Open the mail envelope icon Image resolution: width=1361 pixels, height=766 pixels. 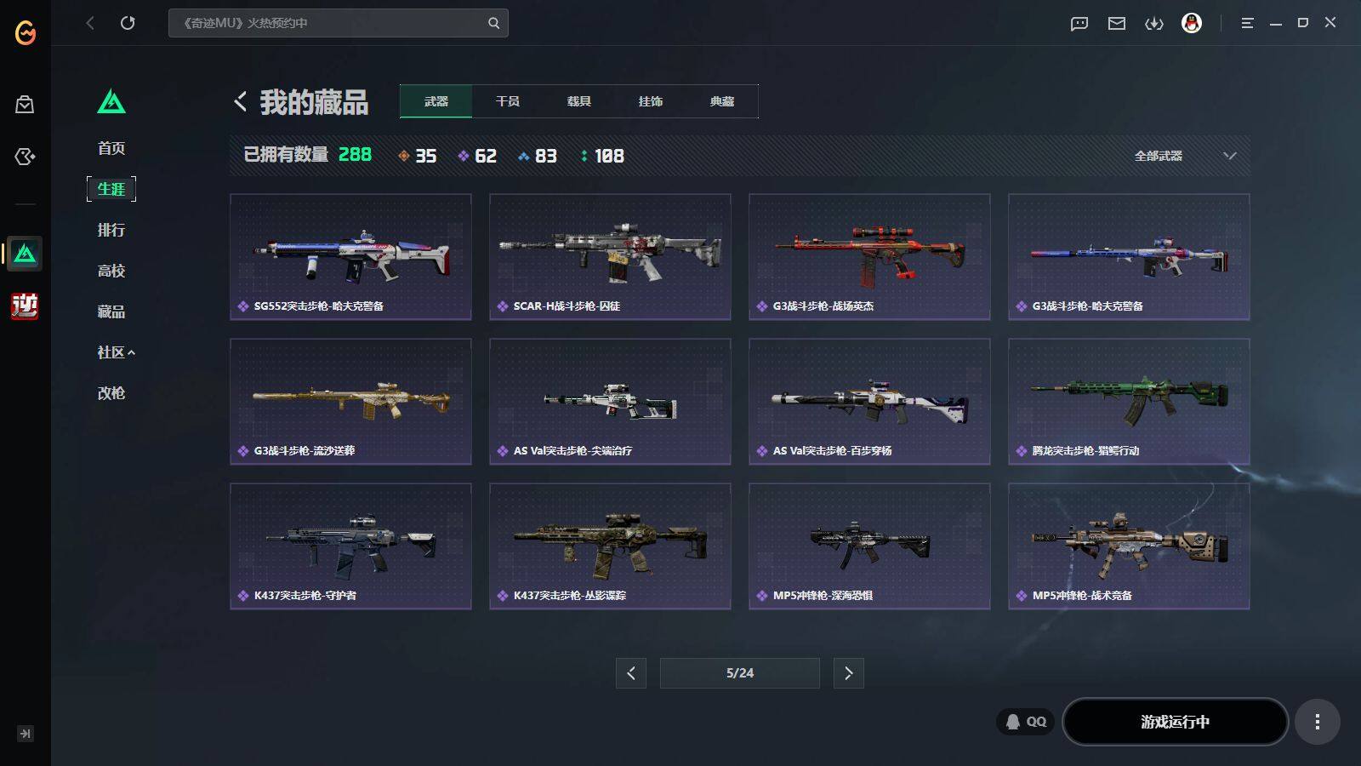(x=1117, y=23)
